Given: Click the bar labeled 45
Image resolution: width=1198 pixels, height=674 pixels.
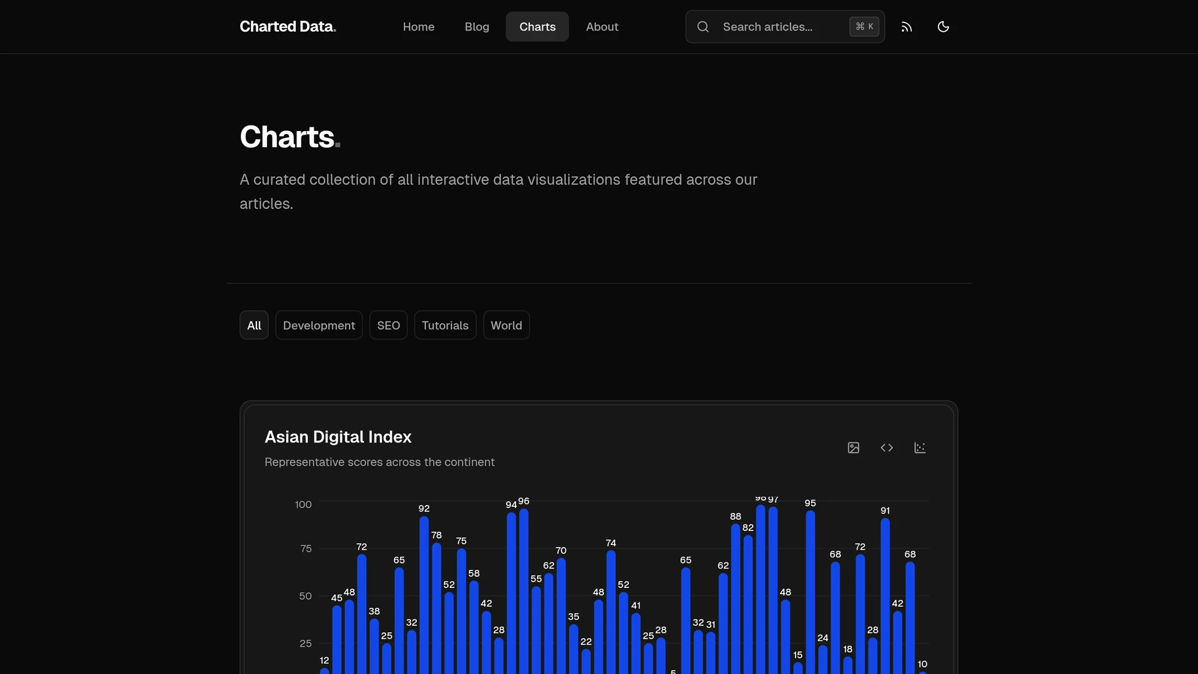Looking at the screenshot, I should click(337, 640).
